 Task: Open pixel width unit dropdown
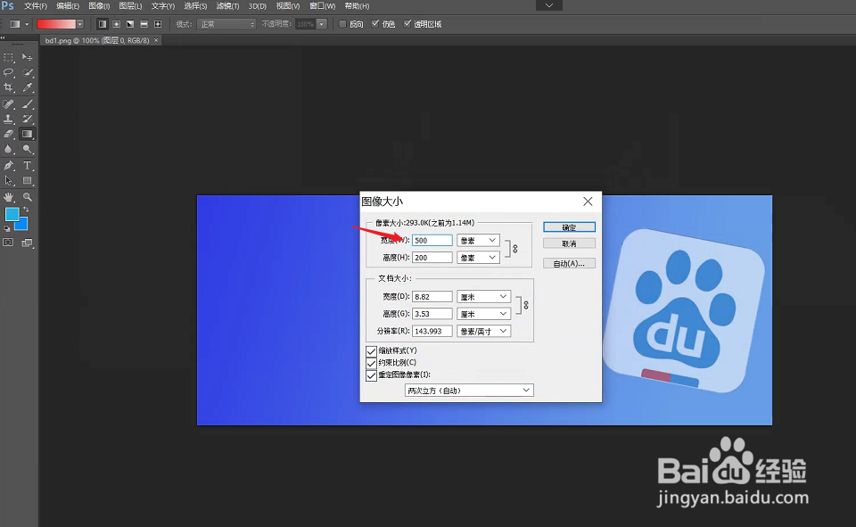click(478, 240)
